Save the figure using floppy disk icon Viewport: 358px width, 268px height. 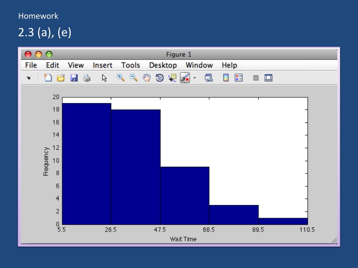74,78
